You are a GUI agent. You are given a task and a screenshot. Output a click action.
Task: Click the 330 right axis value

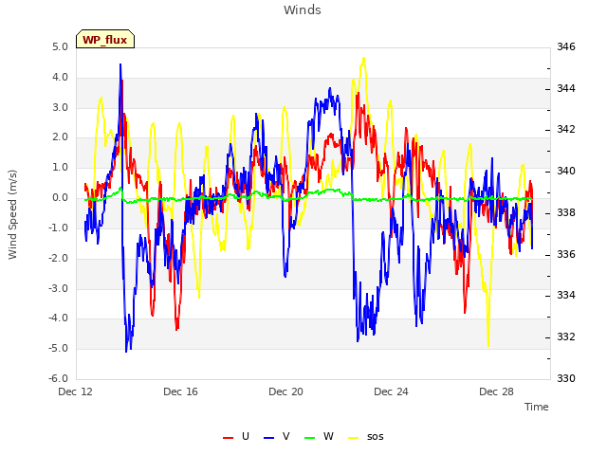coord(566,378)
